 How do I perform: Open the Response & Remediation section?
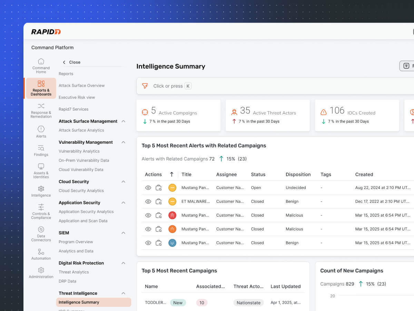coord(41,110)
